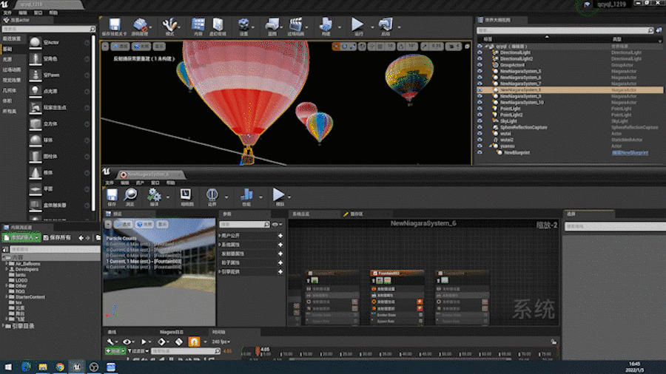Open the Edit menu in the main editor

(22, 13)
